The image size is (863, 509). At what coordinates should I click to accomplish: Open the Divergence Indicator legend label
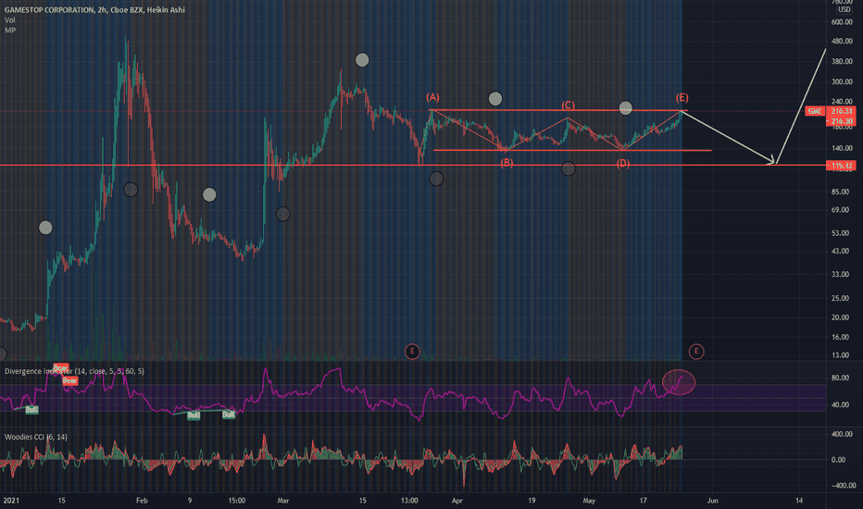tap(74, 371)
